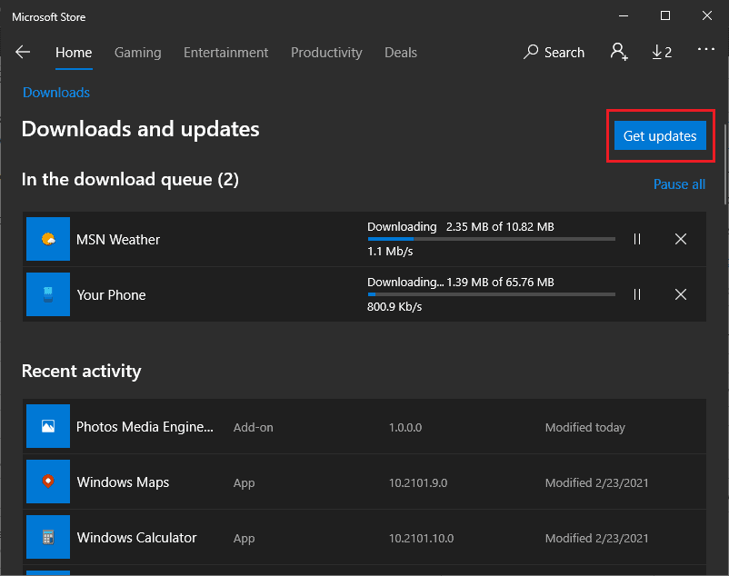This screenshot has height=576, width=729.
Task: Open downloads indicator showing 2
Action: [661, 52]
